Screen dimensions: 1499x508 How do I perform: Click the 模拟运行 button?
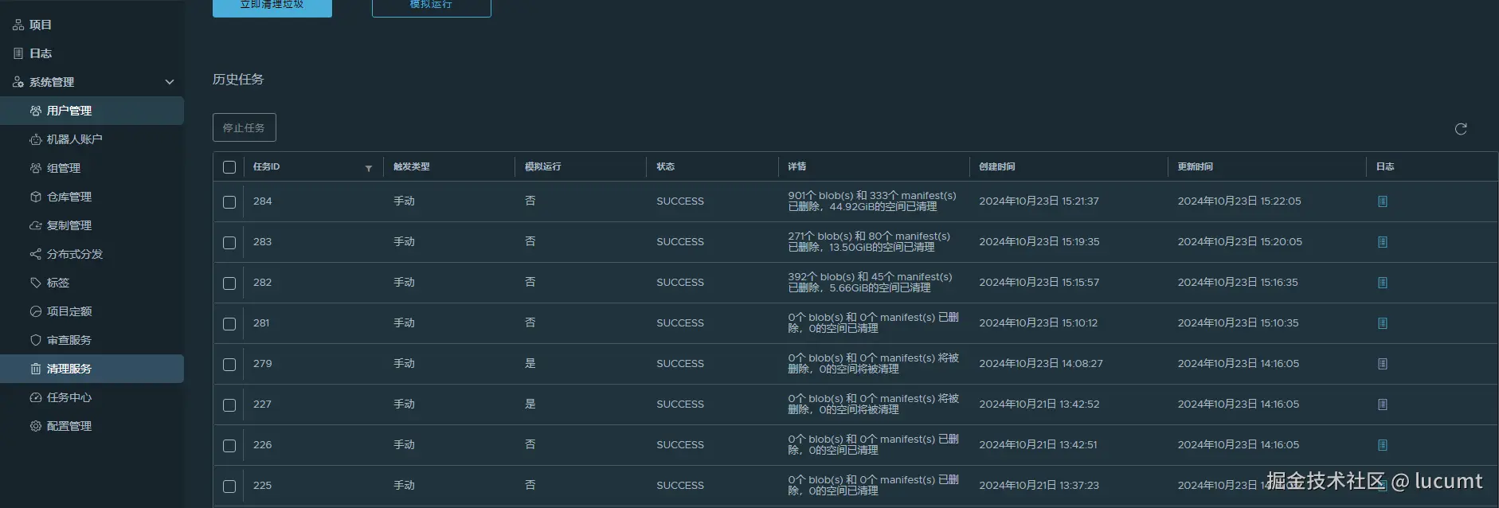pos(431,6)
